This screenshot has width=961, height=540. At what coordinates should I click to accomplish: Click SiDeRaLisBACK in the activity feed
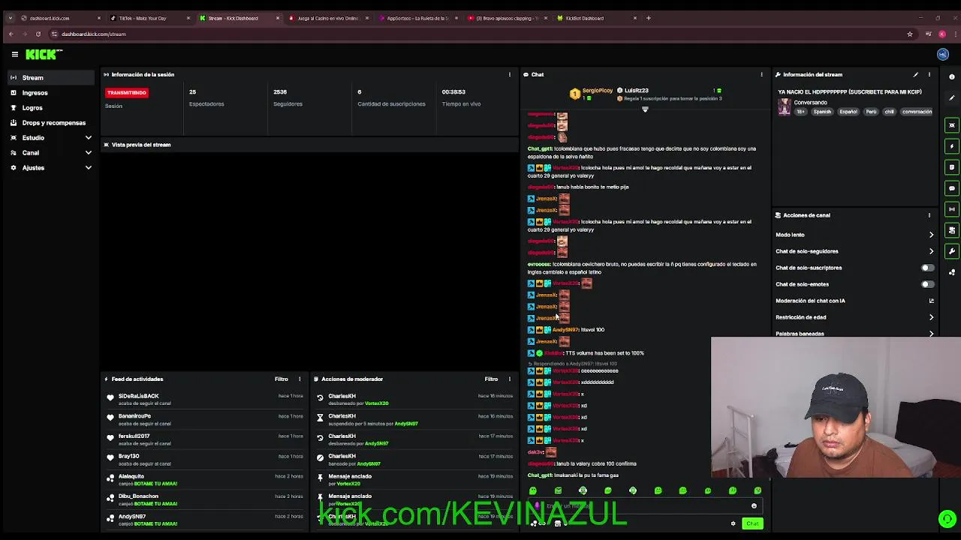(138, 396)
